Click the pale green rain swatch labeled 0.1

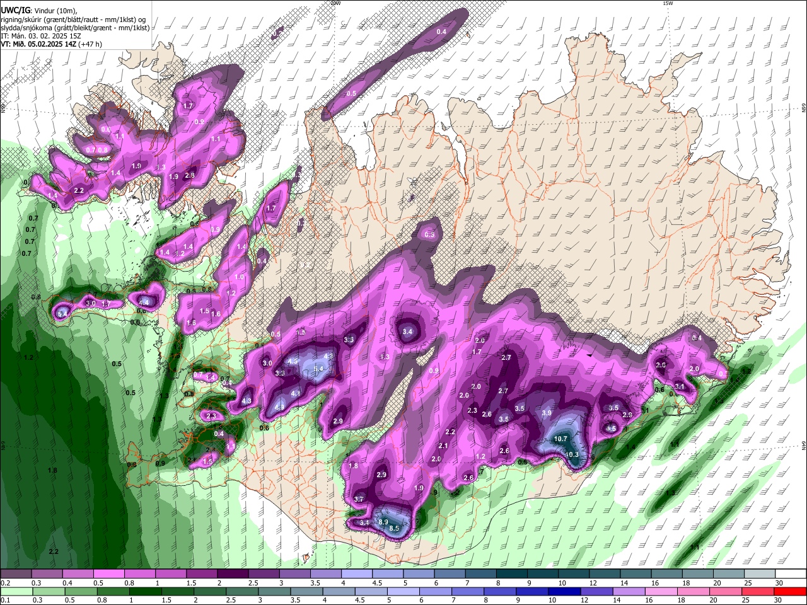click(16, 591)
